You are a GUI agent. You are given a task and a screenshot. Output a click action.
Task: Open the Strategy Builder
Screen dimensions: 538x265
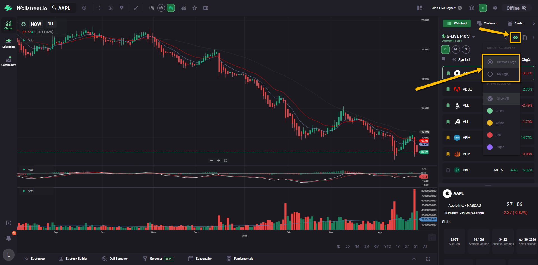point(73,259)
